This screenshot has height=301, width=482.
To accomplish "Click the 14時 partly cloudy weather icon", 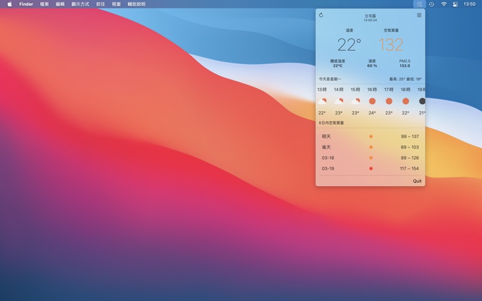I will (339, 101).
